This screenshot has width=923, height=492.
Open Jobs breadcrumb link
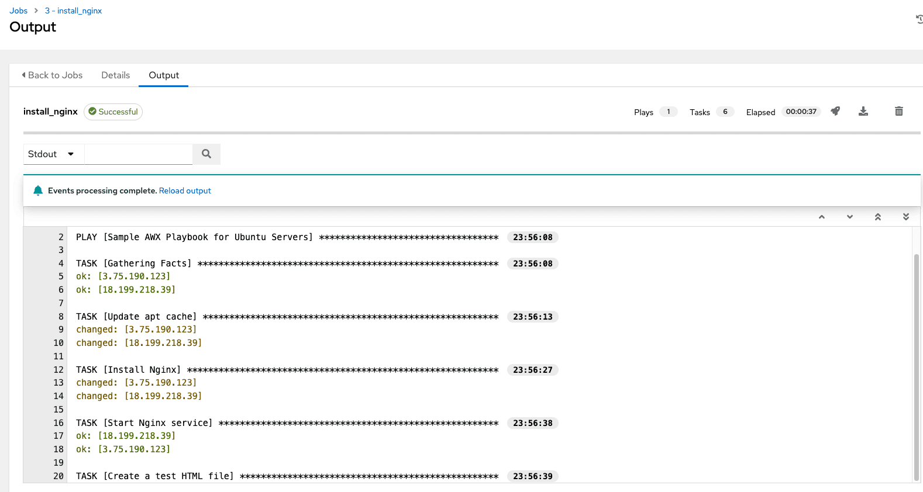(19, 11)
